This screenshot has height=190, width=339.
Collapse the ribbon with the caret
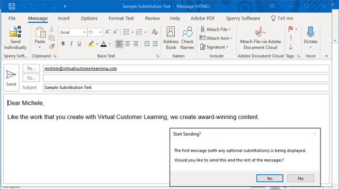[x=326, y=56]
